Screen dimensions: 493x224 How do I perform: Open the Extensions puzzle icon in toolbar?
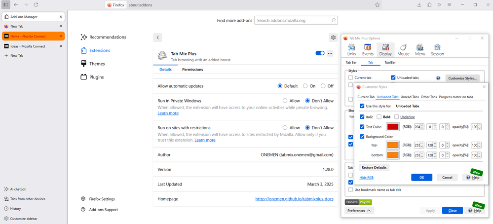click(x=429, y=5)
